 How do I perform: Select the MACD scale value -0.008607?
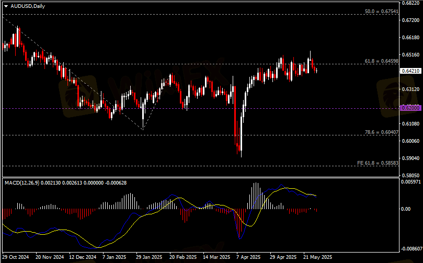(411, 249)
